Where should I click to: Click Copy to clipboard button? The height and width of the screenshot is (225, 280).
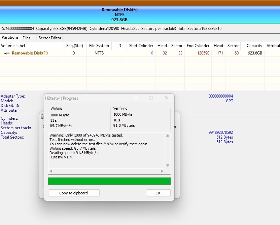click(73, 193)
